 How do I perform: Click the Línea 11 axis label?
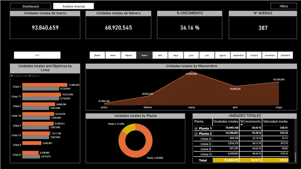[x=16, y=97]
